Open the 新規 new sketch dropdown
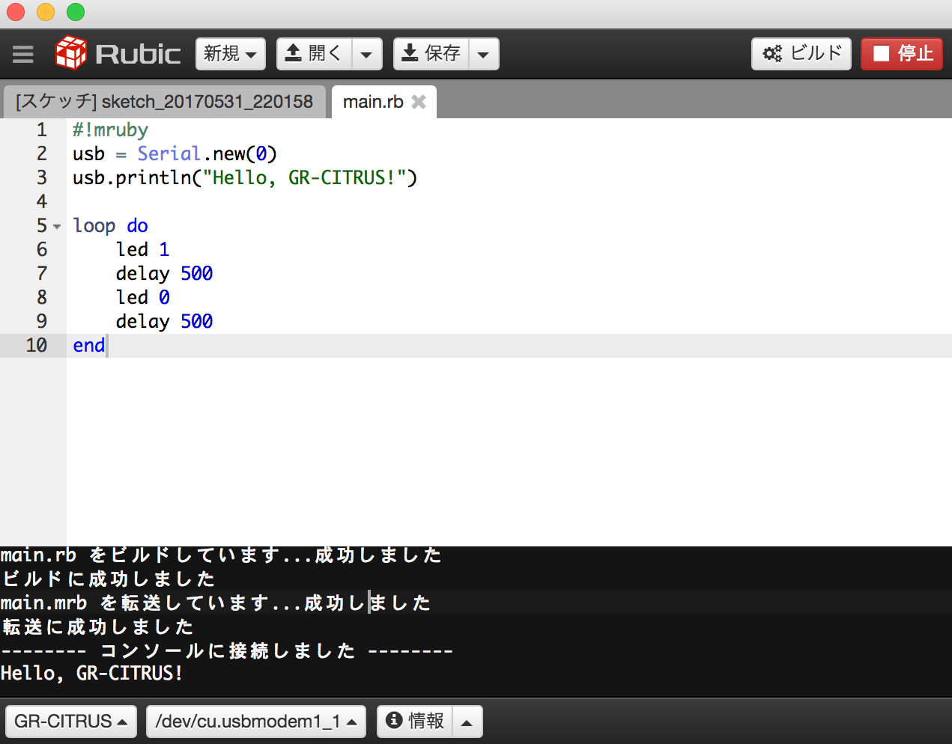952x744 pixels. tap(231, 54)
